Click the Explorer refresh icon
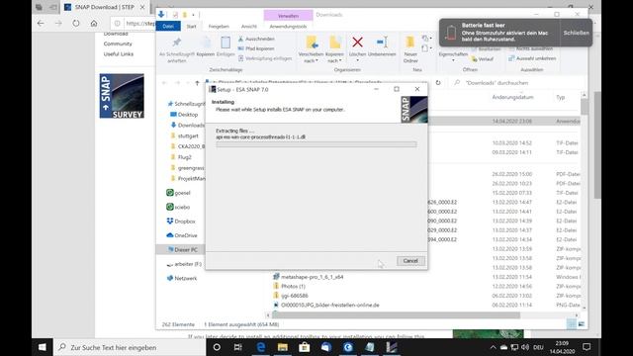The width and height of the screenshot is (633, 356). (x=438, y=83)
